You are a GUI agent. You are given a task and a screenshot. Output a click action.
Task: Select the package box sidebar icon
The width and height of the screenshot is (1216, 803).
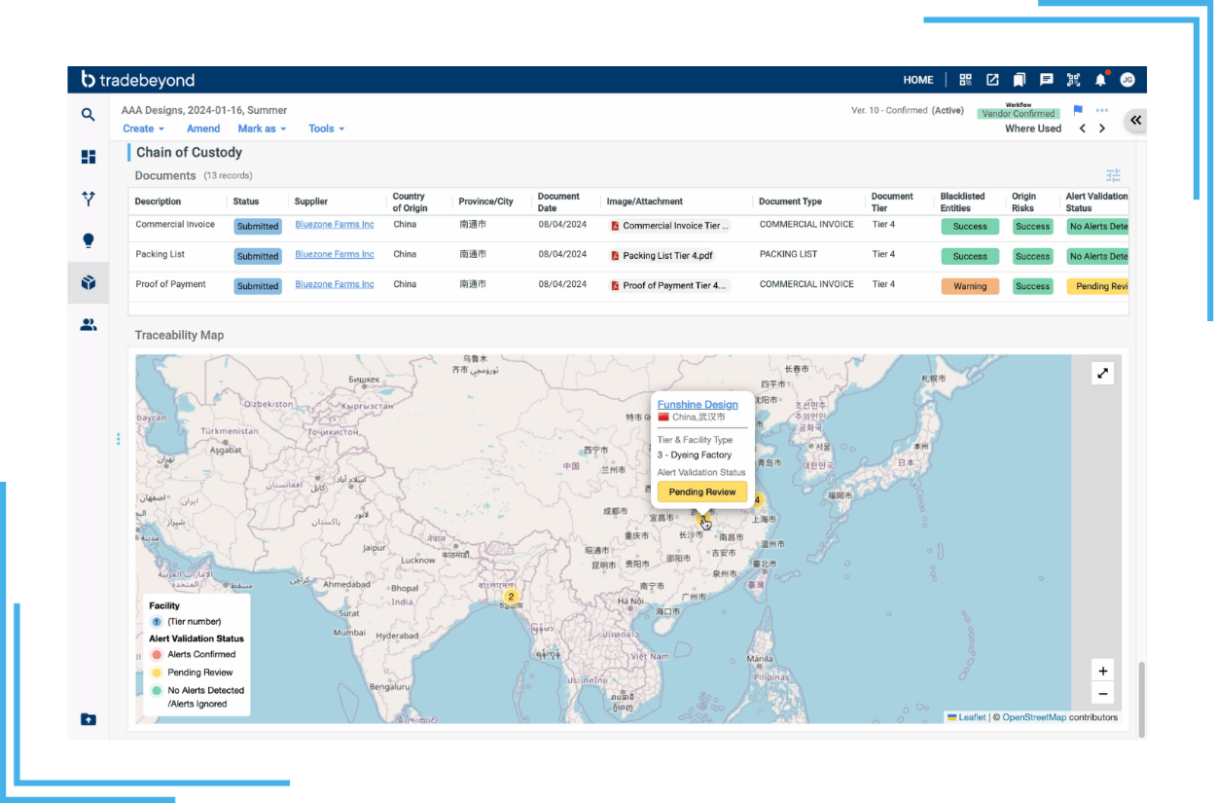(89, 282)
